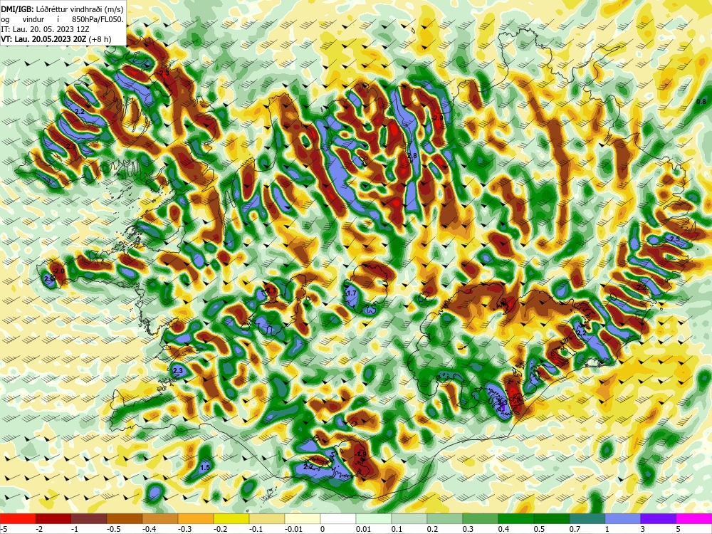Click the '-2.9' value label on map
Image resolution: width=712 pixels, height=534 pixels.
point(437,118)
